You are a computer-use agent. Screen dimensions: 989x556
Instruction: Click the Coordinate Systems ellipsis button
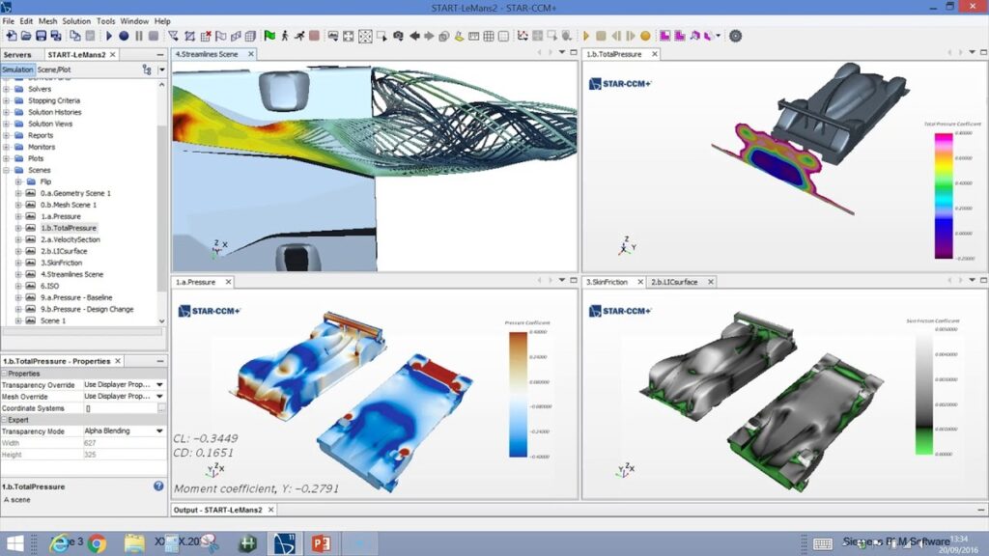160,407
